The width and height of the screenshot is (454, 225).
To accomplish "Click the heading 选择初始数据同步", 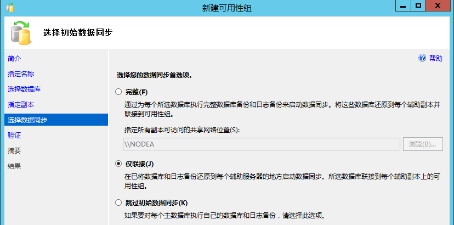I will 78,32.
